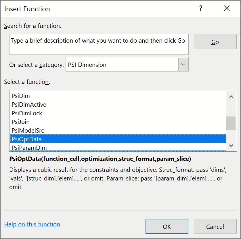Click the function list scrollbar thumb
The image size is (241, 239).
coord(231,123)
